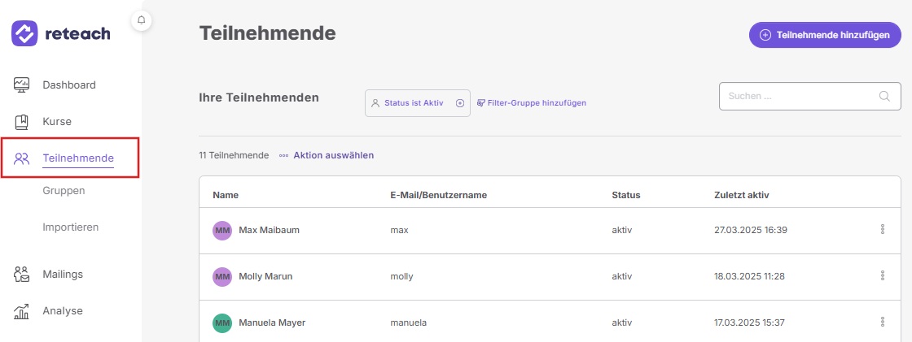Click the reteach logo icon
Screen dimensions: 912x342
pyautogui.click(x=24, y=33)
